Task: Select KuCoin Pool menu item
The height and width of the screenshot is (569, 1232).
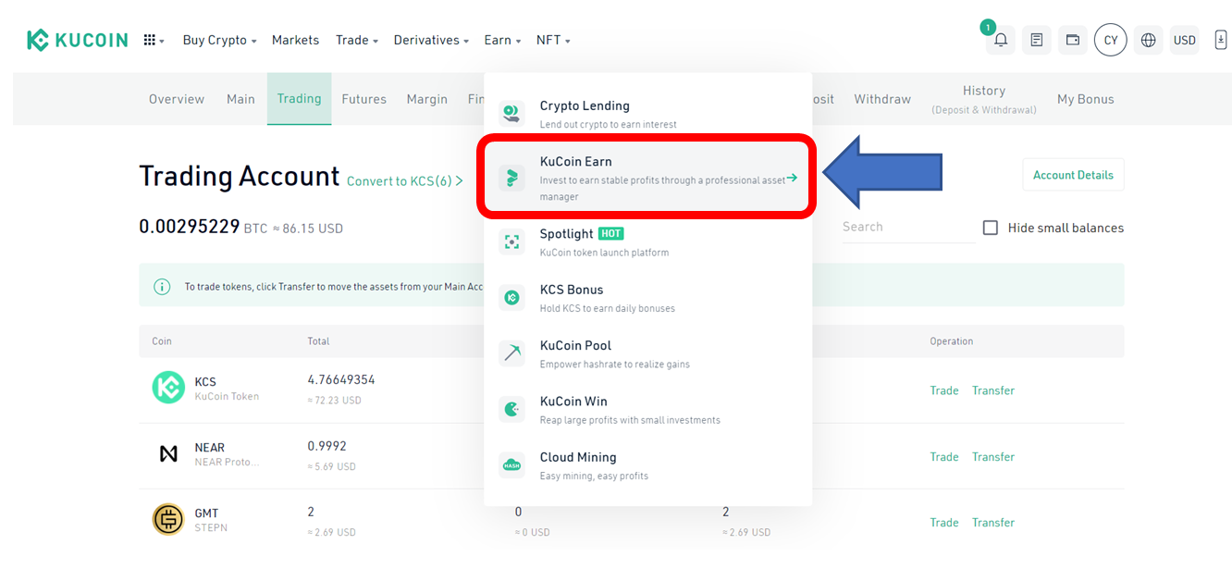Action: [x=647, y=353]
